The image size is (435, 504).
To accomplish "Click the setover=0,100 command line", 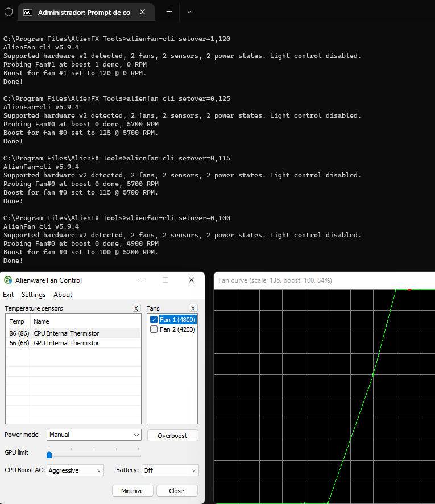I will pyautogui.click(x=117, y=218).
